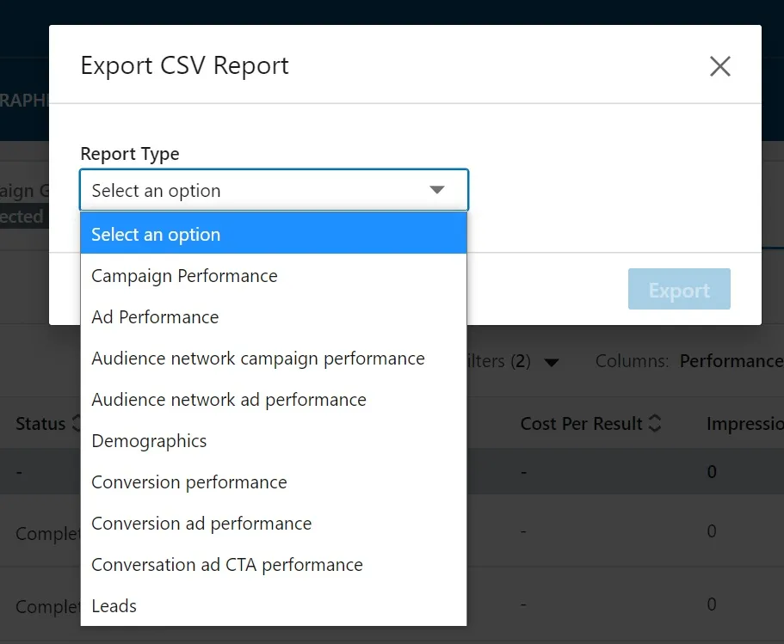Close the Export CSV Report dialog
This screenshot has width=784, height=644.
point(719,66)
